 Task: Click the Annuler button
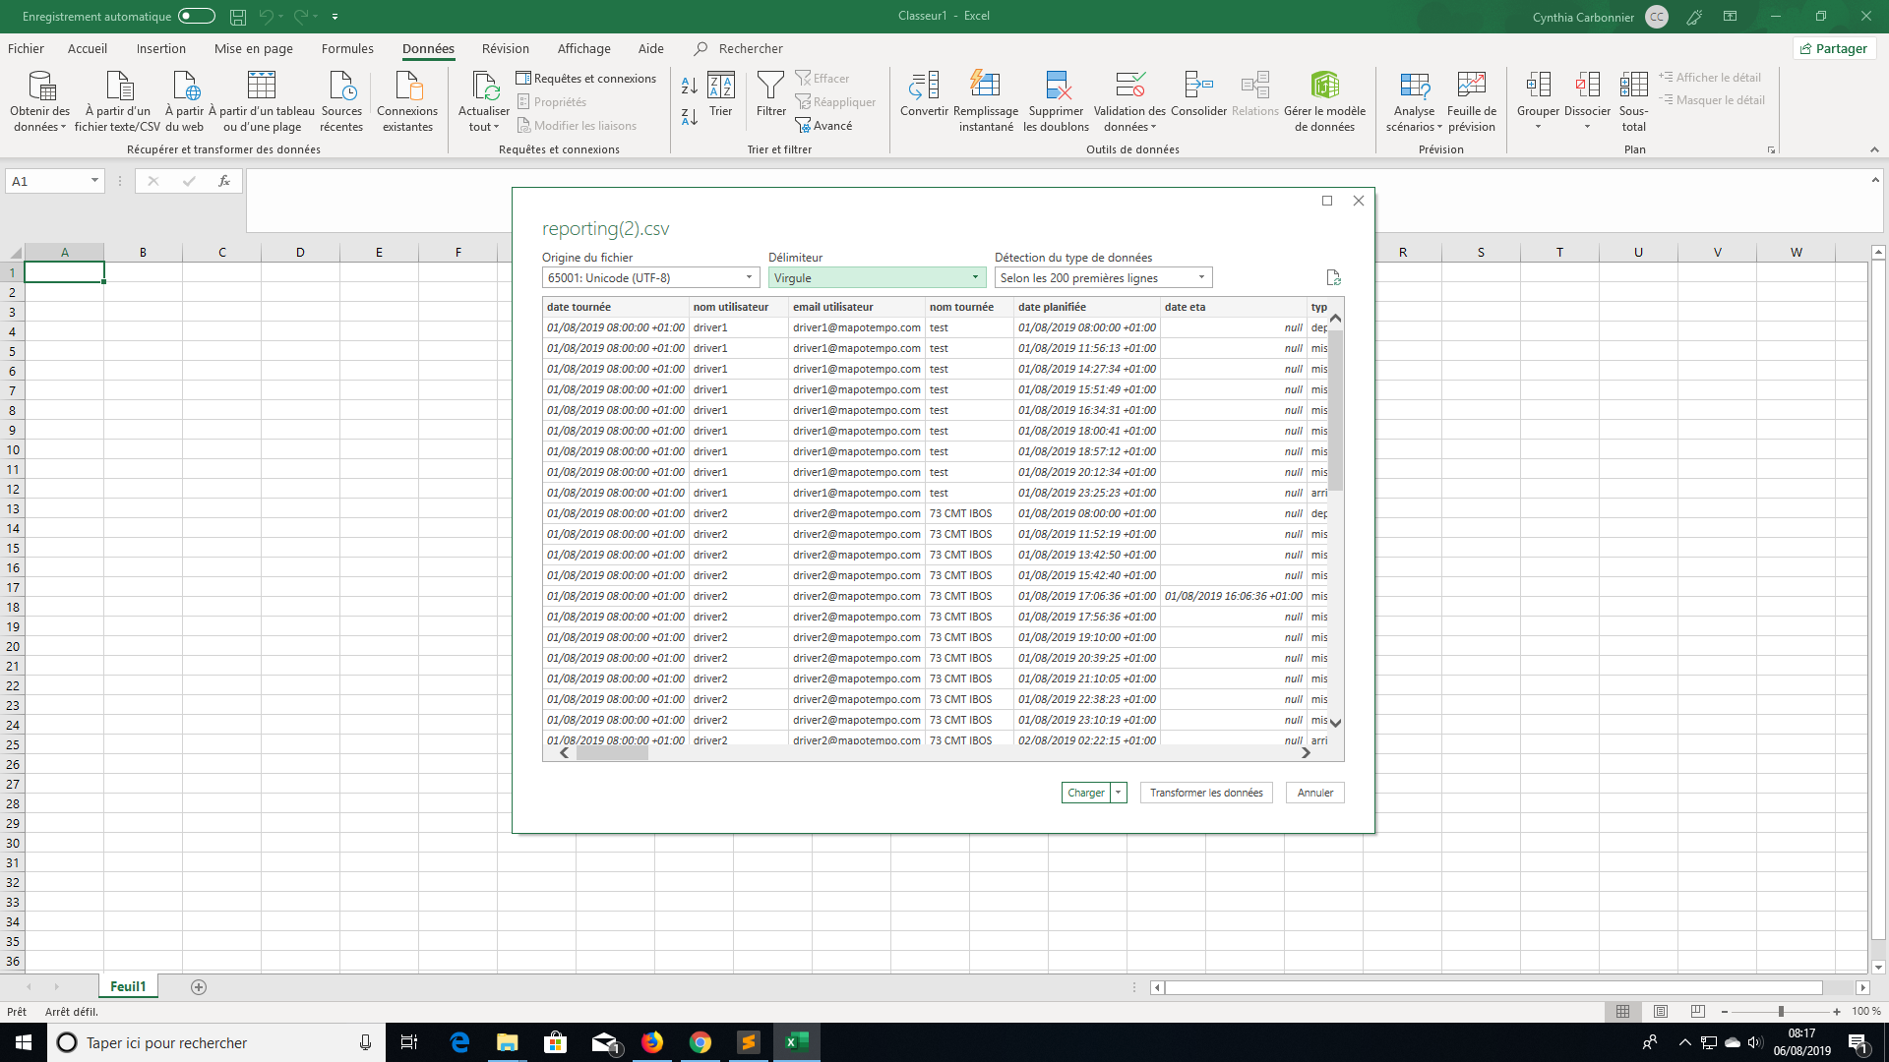pos(1314,793)
